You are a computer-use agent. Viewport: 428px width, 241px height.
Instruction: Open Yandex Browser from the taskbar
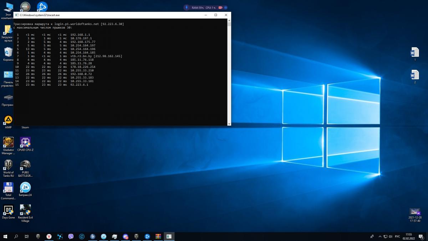pos(49,236)
